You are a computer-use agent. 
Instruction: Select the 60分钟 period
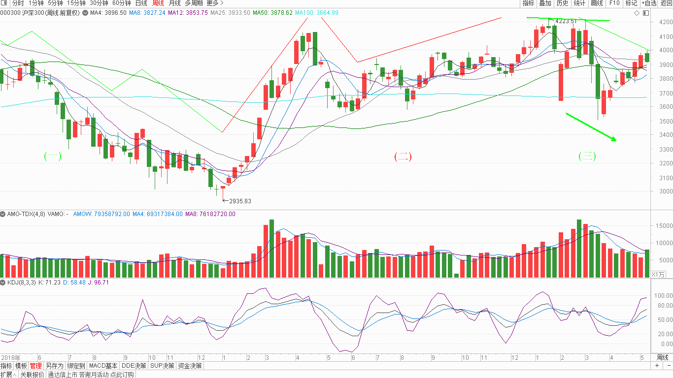pyautogui.click(x=122, y=3)
